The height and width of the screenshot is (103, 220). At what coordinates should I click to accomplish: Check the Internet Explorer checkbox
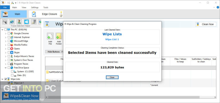[x=9, y=37]
